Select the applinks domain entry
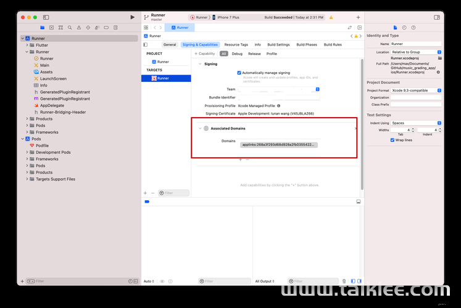This screenshot has width=461, height=308. click(279, 145)
